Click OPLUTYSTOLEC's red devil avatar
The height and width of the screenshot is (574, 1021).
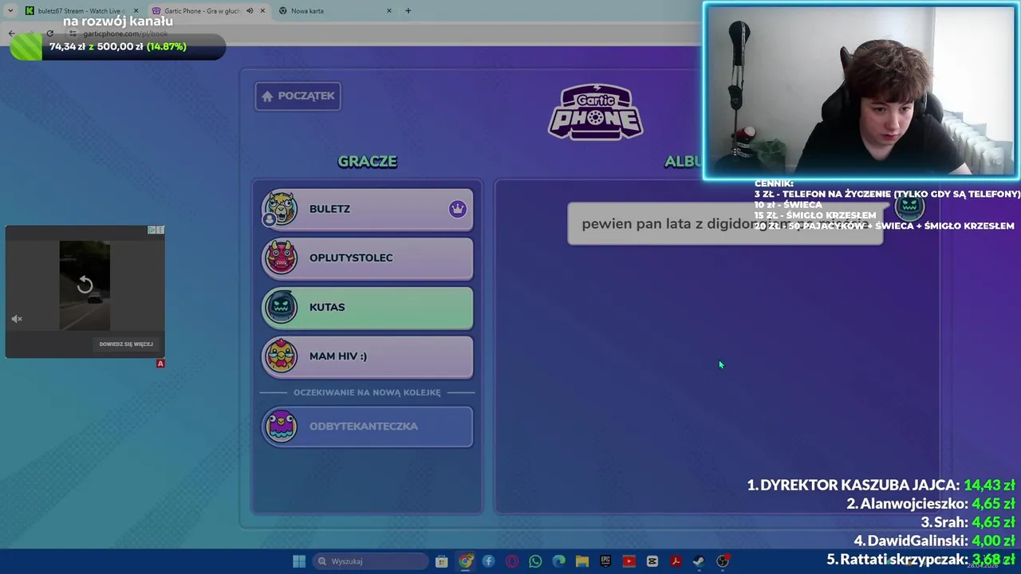[x=280, y=258]
